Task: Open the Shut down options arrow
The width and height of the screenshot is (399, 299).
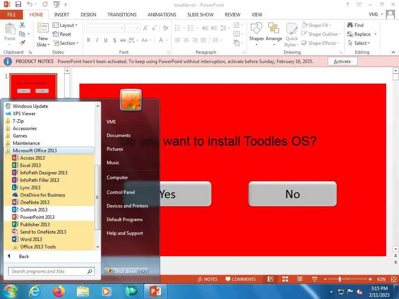Action: (144, 271)
